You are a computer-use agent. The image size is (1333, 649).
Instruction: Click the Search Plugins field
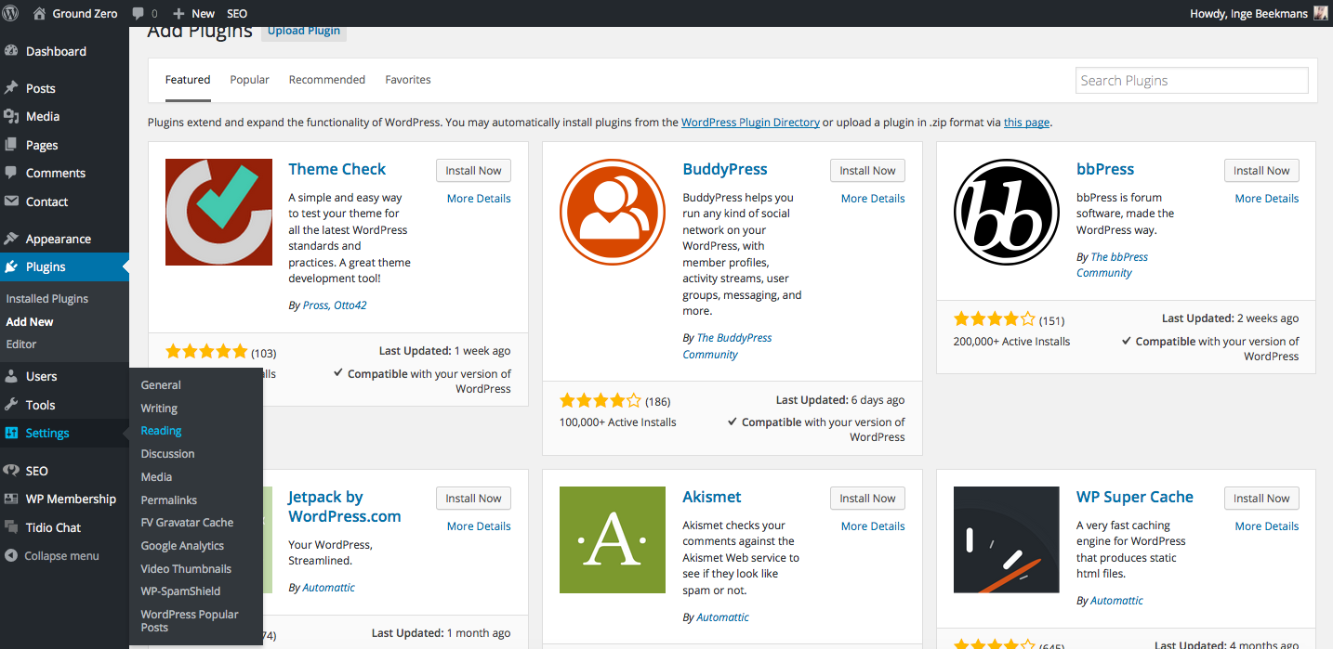click(1192, 81)
